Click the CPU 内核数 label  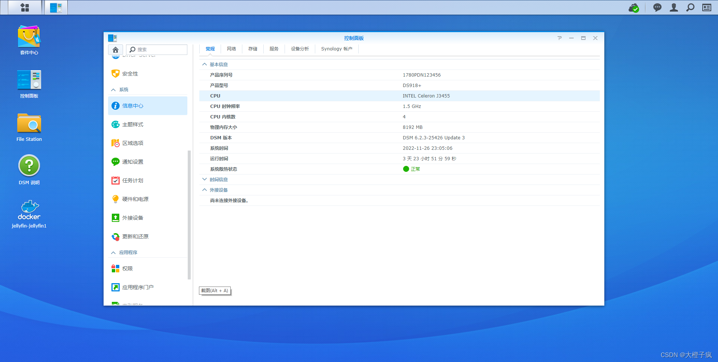[x=223, y=117]
